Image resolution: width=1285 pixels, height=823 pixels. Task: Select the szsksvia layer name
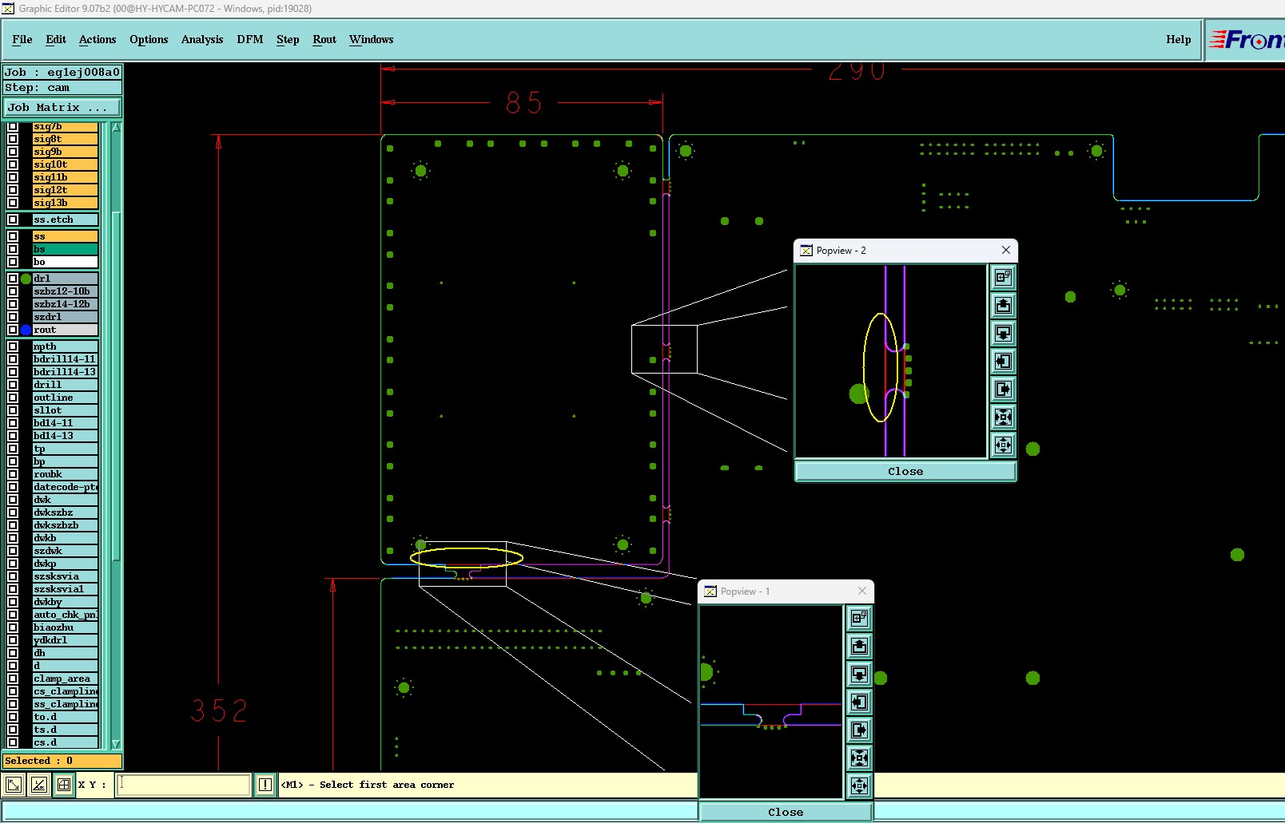66,576
